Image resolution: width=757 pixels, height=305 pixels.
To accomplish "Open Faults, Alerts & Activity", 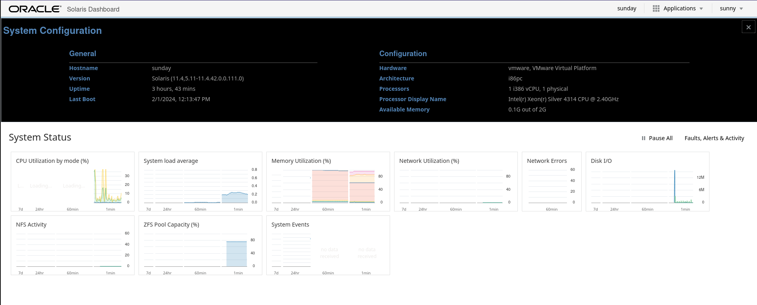I will [x=714, y=138].
